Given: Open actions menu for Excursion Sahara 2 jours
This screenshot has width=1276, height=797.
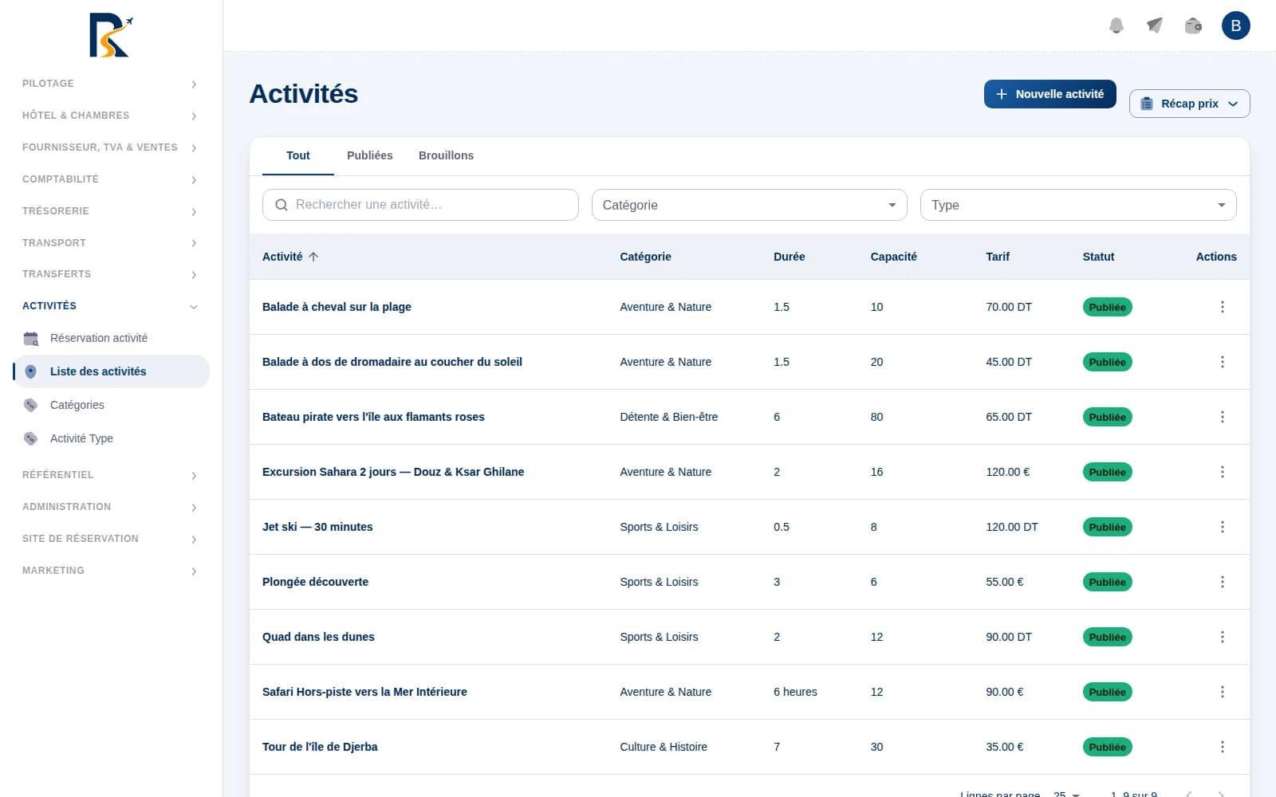Looking at the screenshot, I should pyautogui.click(x=1222, y=472).
